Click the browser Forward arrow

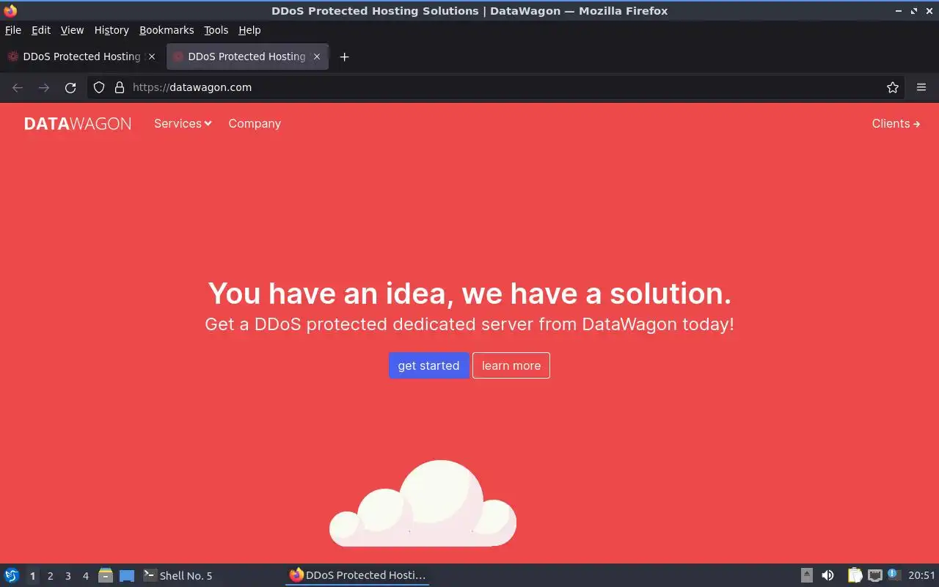click(x=44, y=87)
